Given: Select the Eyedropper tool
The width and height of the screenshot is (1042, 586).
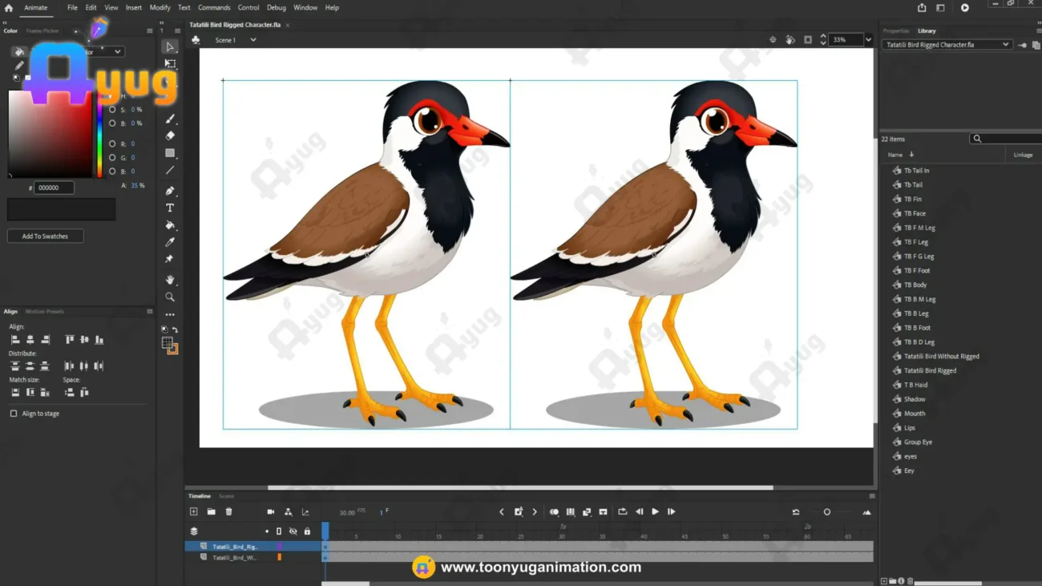Looking at the screenshot, I should click(x=170, y=242).
